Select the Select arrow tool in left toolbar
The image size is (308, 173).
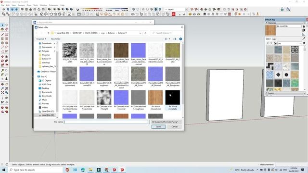tap(2, 25)
